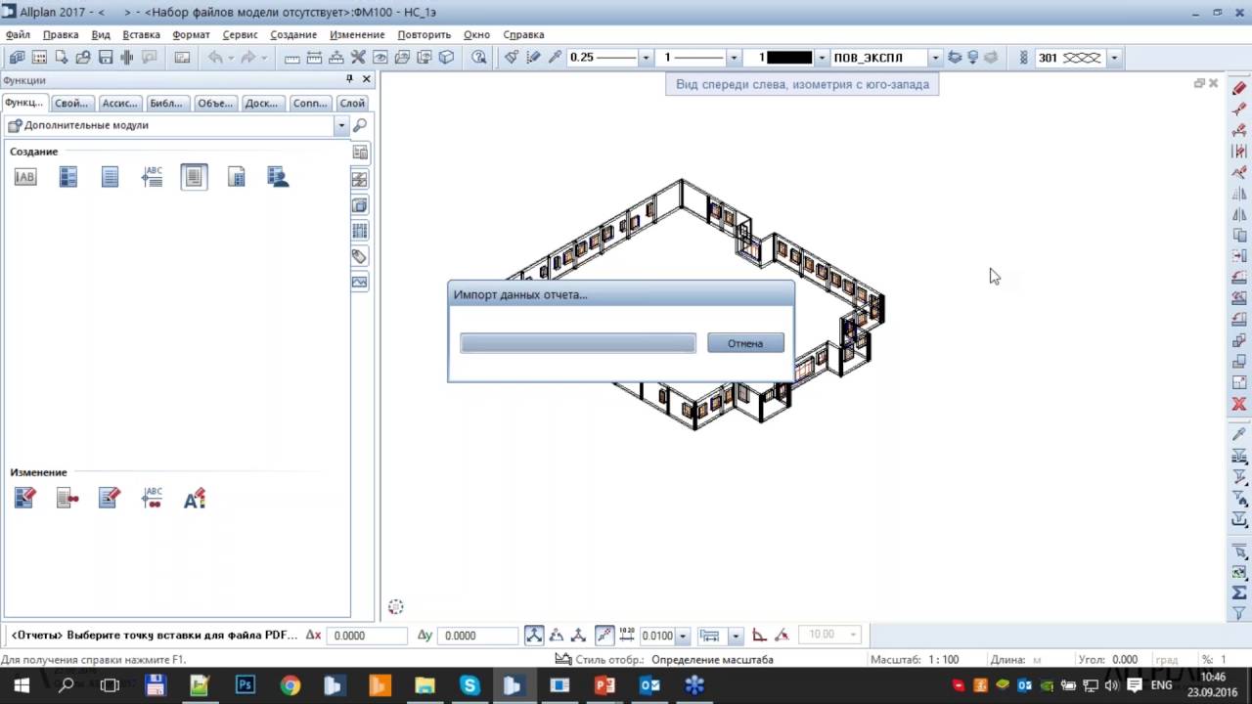Click the undo arrow in the toolbar
1252x704 pixels.
tap(215, 58)
